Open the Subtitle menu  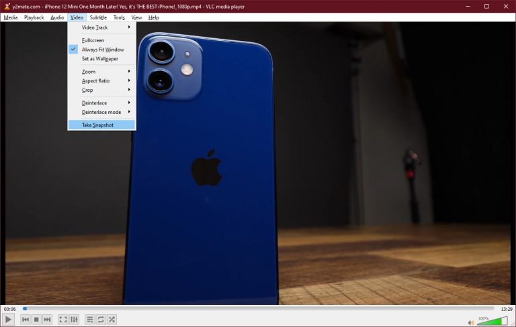(98, 17)
